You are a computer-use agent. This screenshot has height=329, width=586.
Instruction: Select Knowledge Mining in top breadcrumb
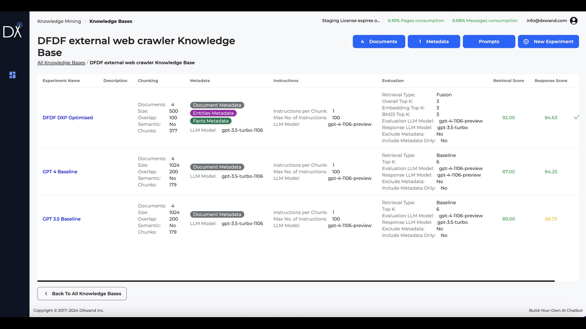point(59,21)
